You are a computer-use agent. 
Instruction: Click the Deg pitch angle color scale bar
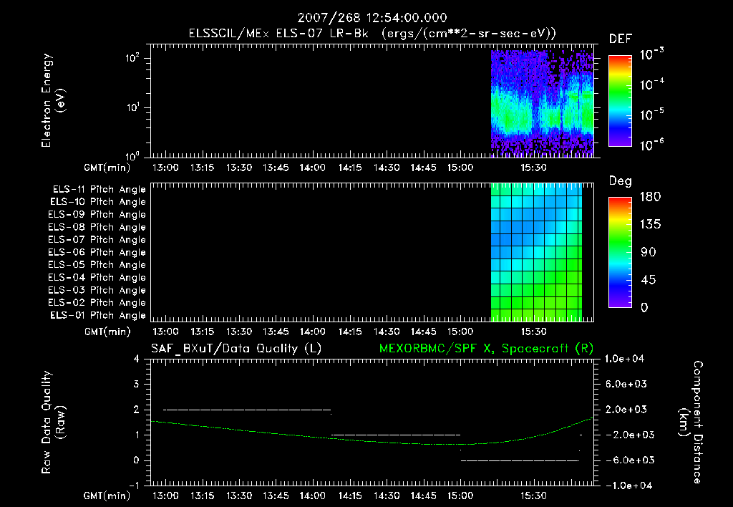[620, 252]
